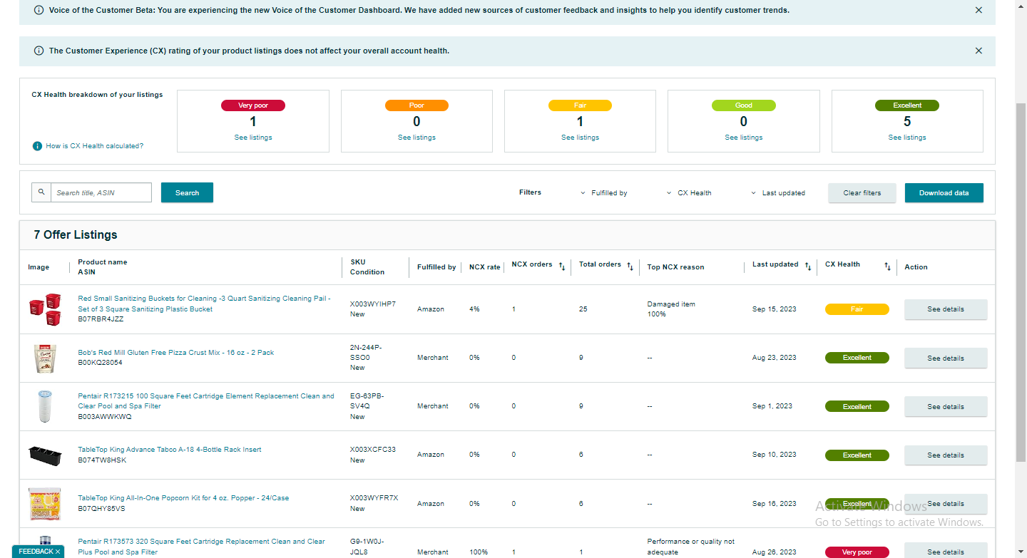See details for Popcorn Kit listing

click(x=946, y=503)
